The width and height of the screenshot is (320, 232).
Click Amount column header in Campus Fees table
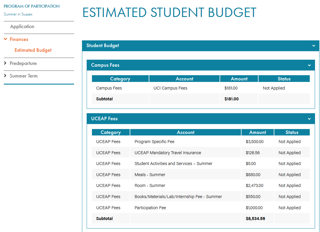pos(239,79)
